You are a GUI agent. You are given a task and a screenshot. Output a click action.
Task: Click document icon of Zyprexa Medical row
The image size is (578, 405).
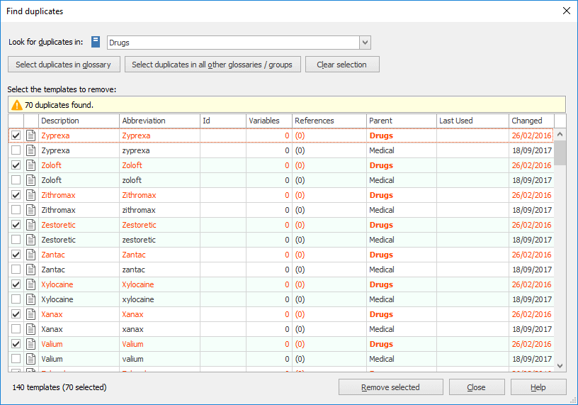point(31,150)
